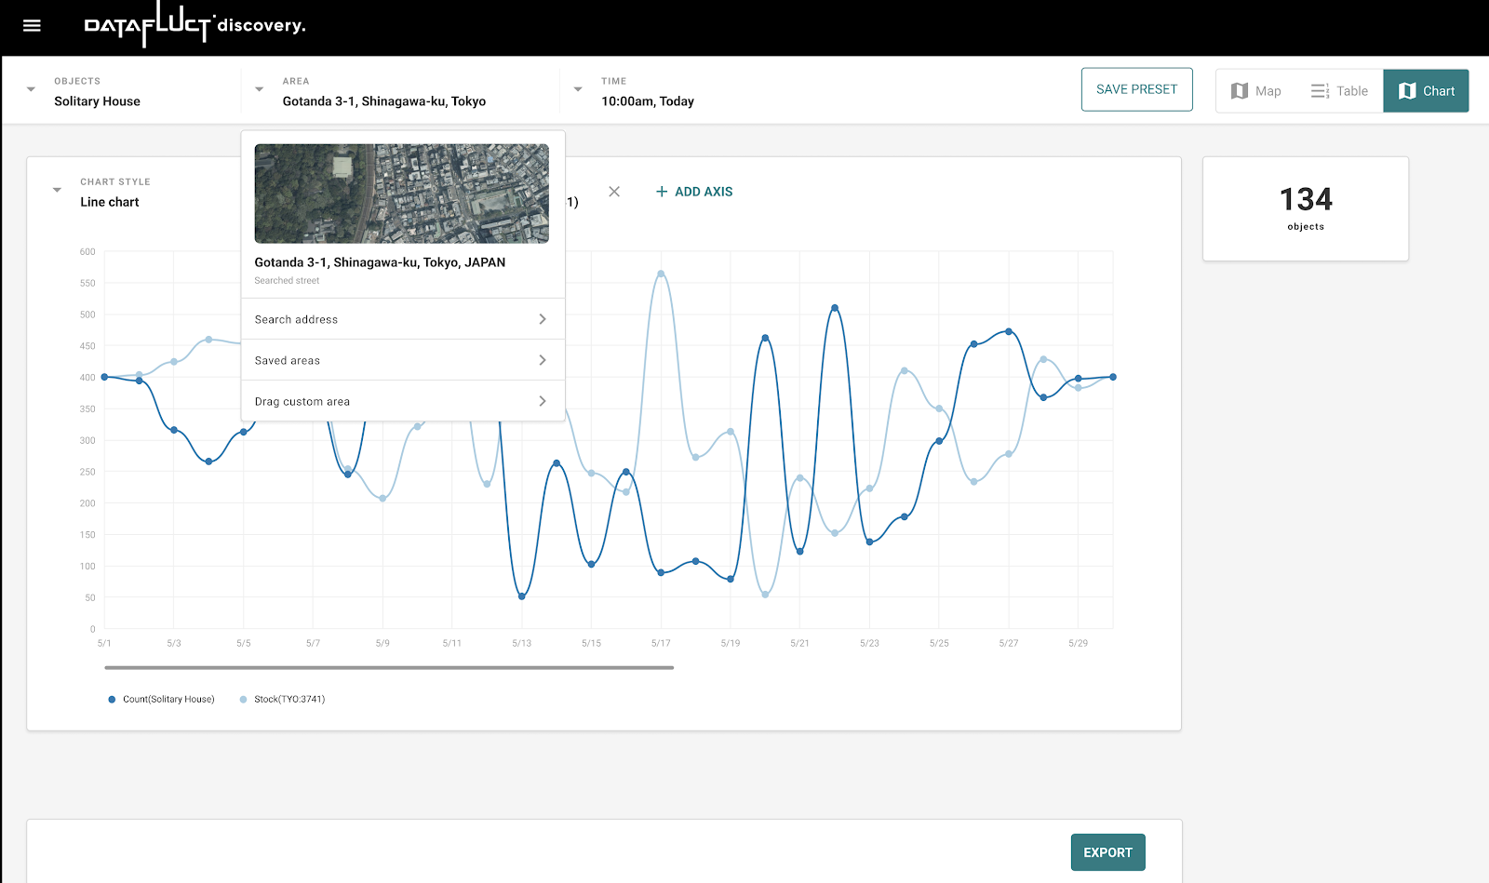This screenshot has height=883, width=1489.
Task: Click the Map view icon
Action: [x=1240, y=91]
